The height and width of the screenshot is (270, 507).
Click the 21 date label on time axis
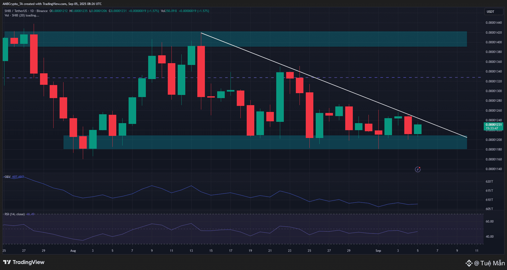click(x=270, y=251)
